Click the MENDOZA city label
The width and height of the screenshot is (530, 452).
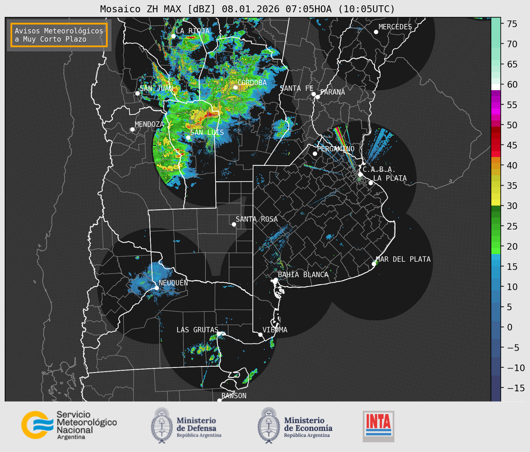coord(149,124)
